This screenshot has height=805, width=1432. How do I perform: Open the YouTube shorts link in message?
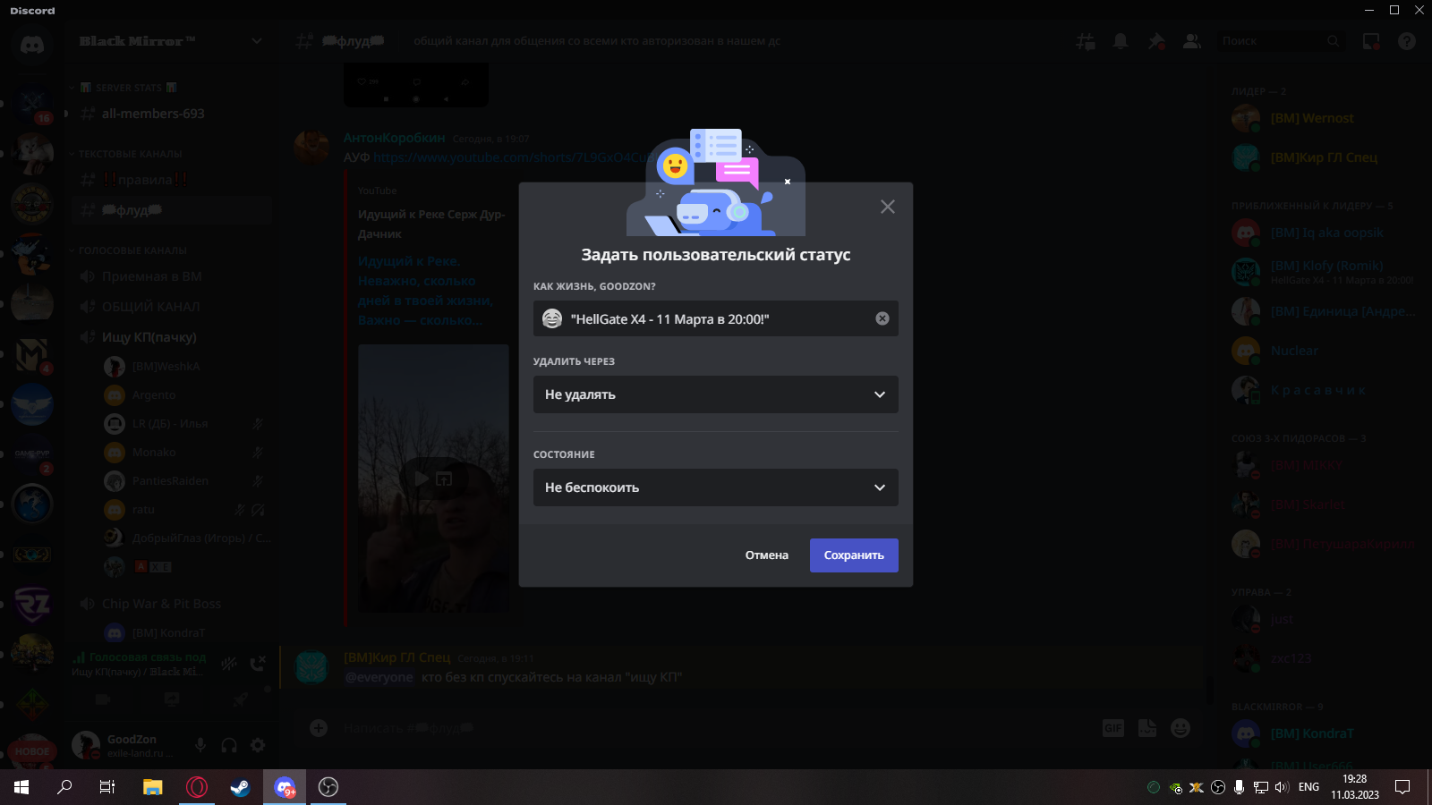tap(514, 157)
